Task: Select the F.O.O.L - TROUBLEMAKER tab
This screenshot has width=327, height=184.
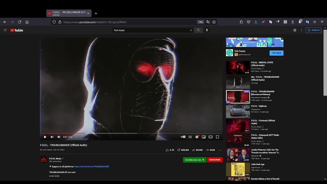Action: 69,13
